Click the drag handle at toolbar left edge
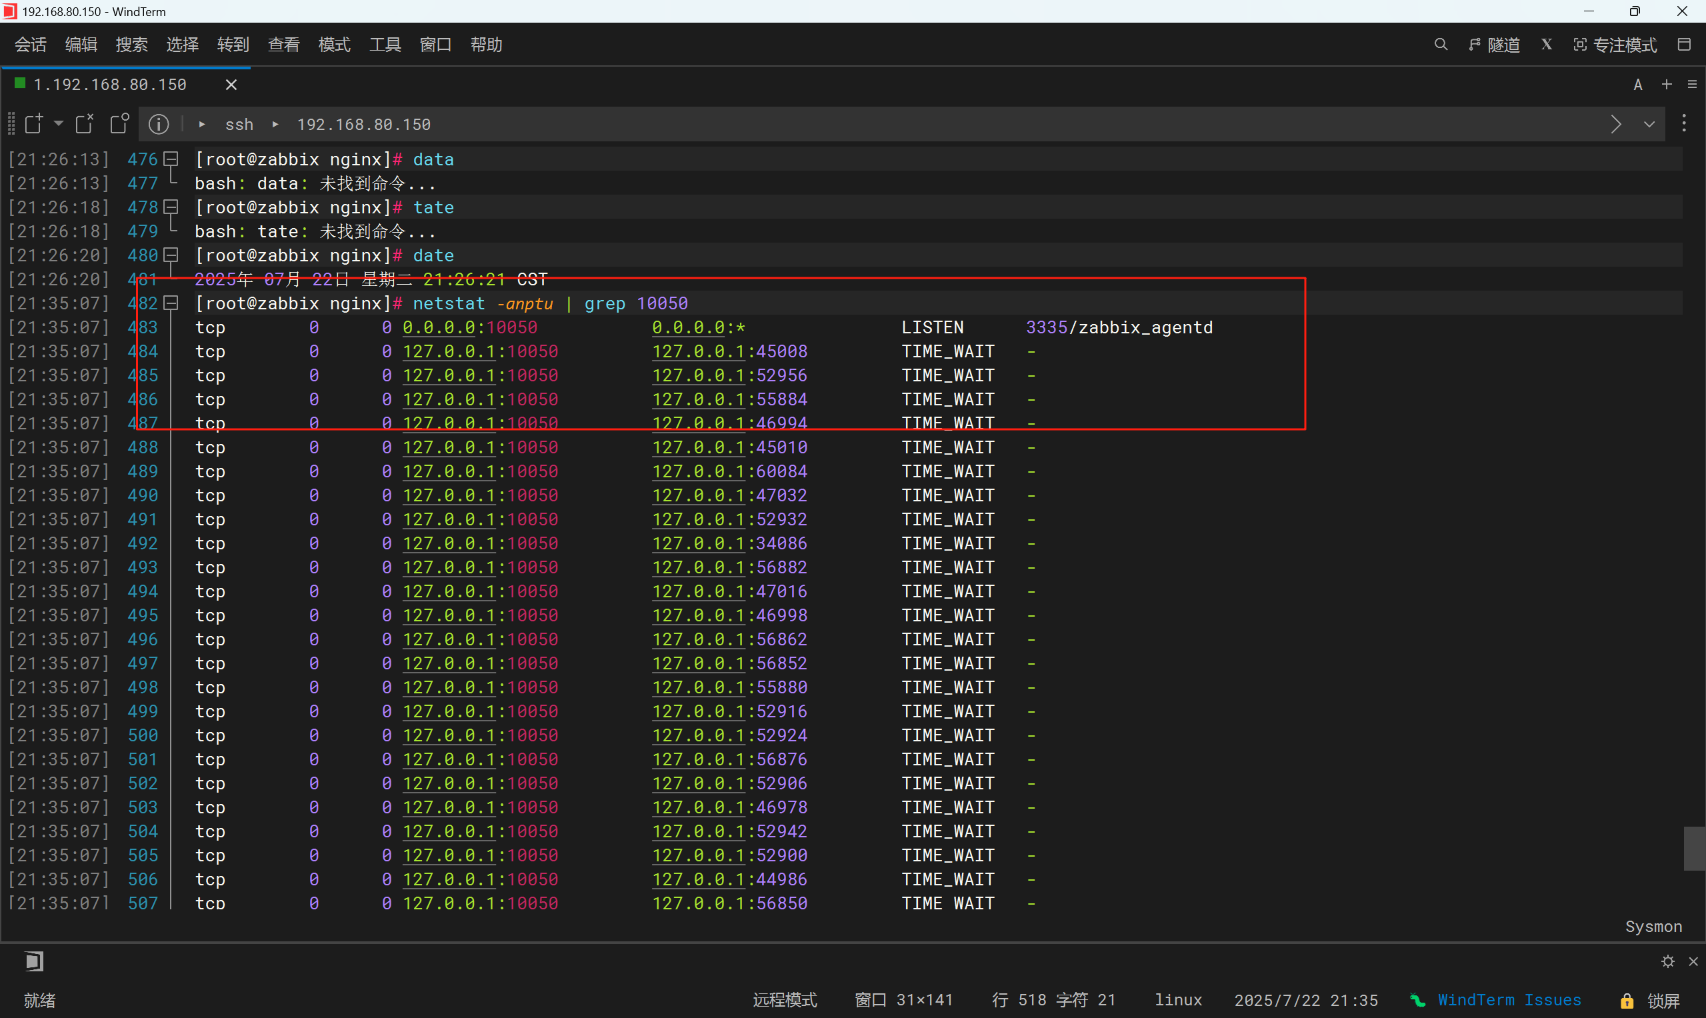1706x1018 pixels. click(11, 123)
